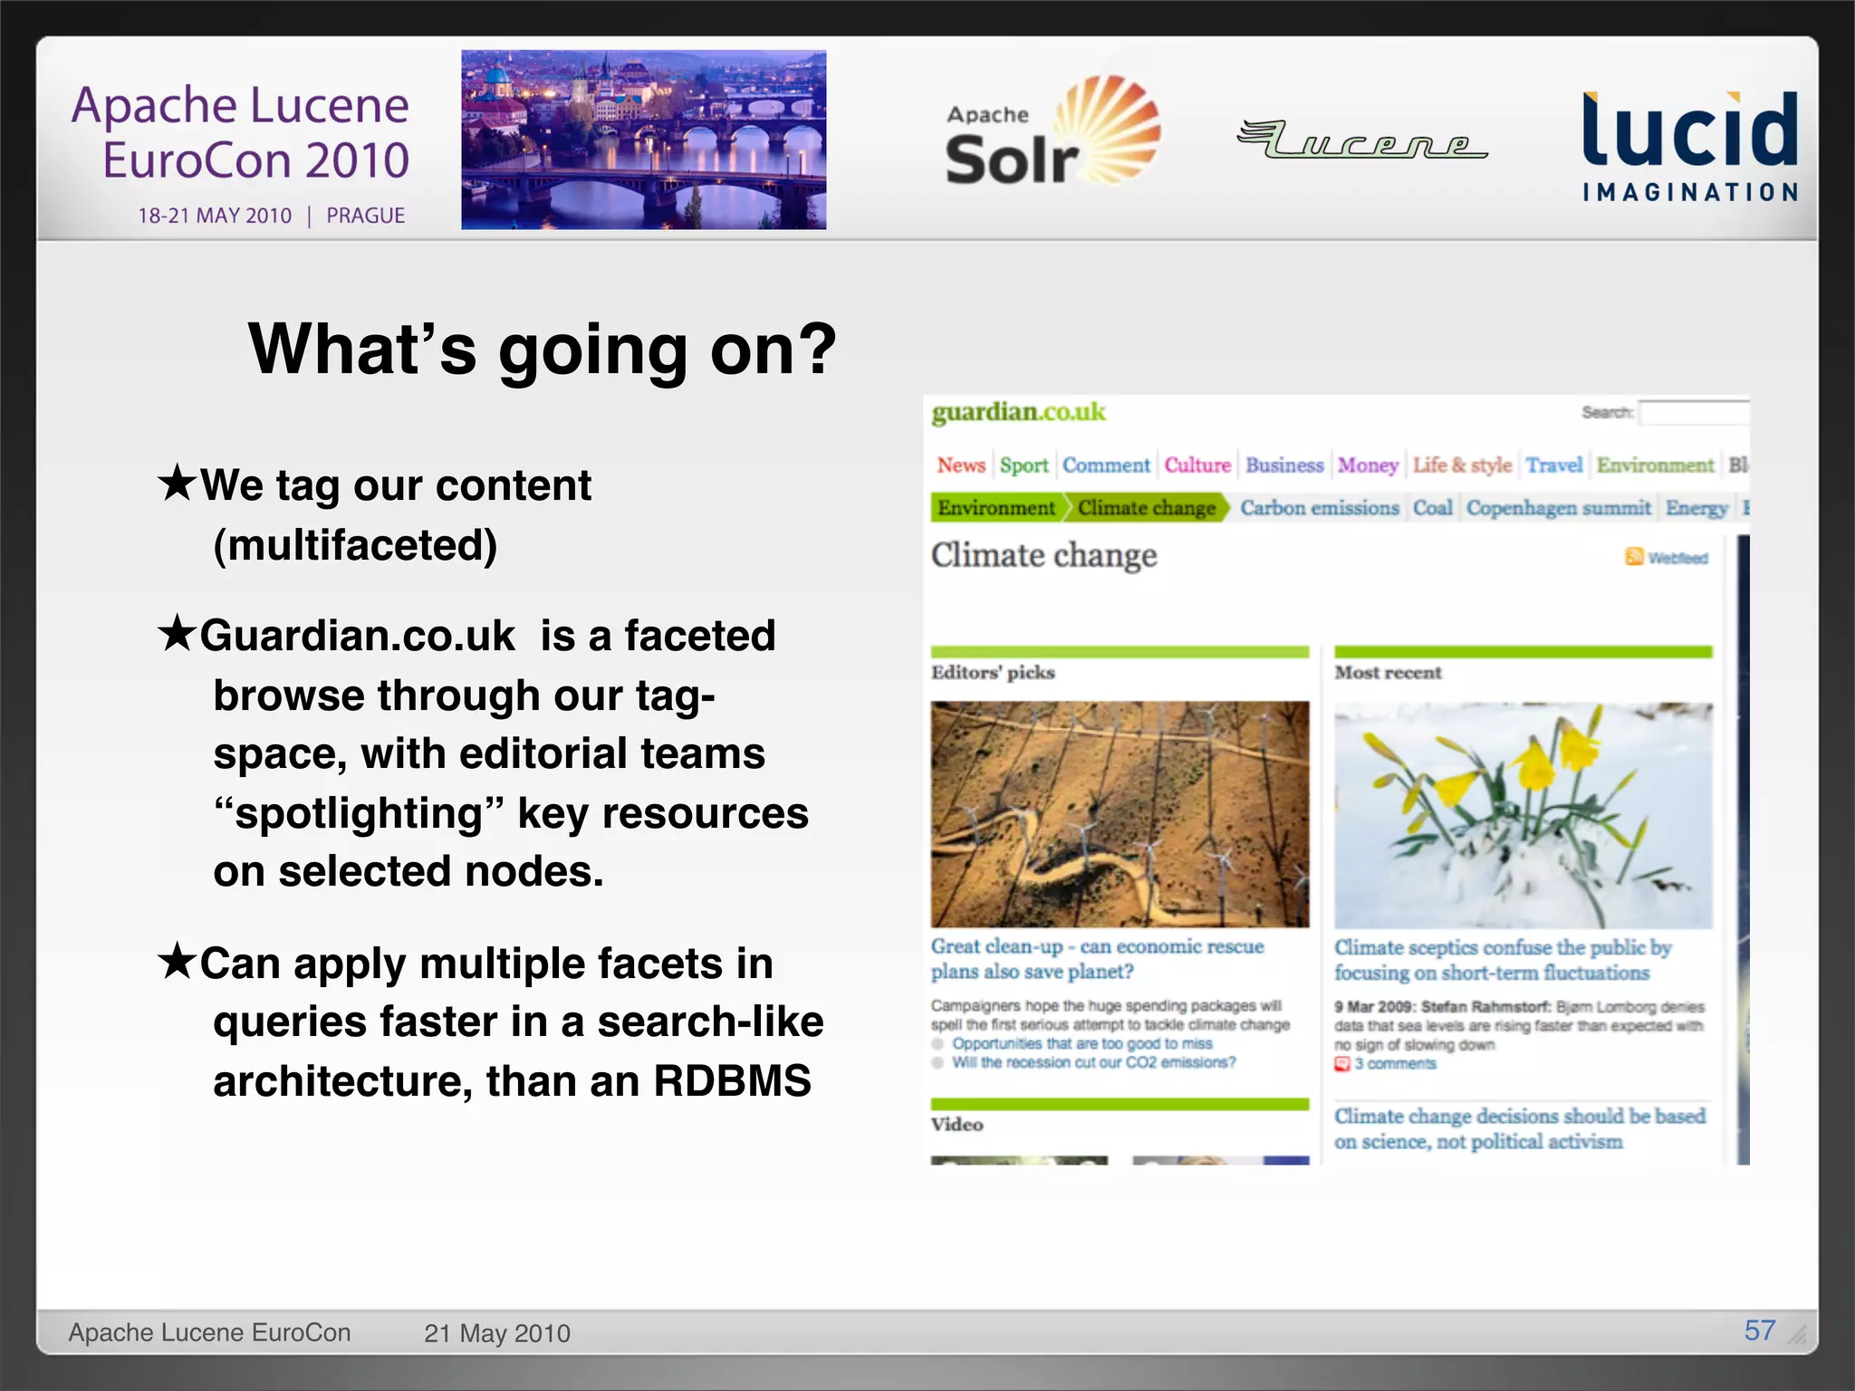Click the Video section heading
This screenshot has height=1391, width=1855.
tap(956, 1124)
